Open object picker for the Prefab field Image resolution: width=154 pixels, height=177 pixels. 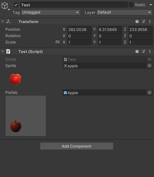pyautogui.click(x=149, y=93)
